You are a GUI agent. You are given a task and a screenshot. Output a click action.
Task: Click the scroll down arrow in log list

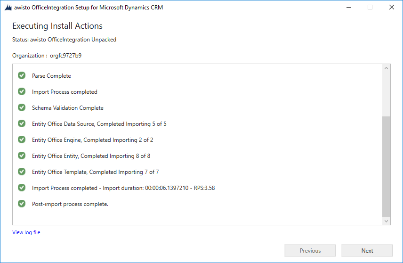coord(386,221)
